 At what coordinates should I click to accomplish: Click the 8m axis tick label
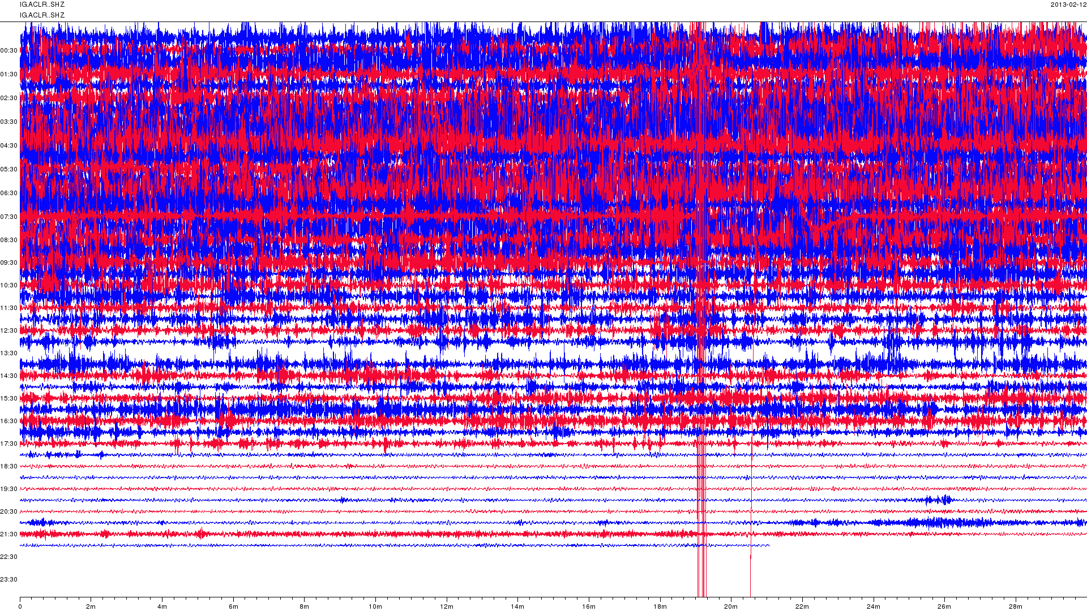coord(304,607)
